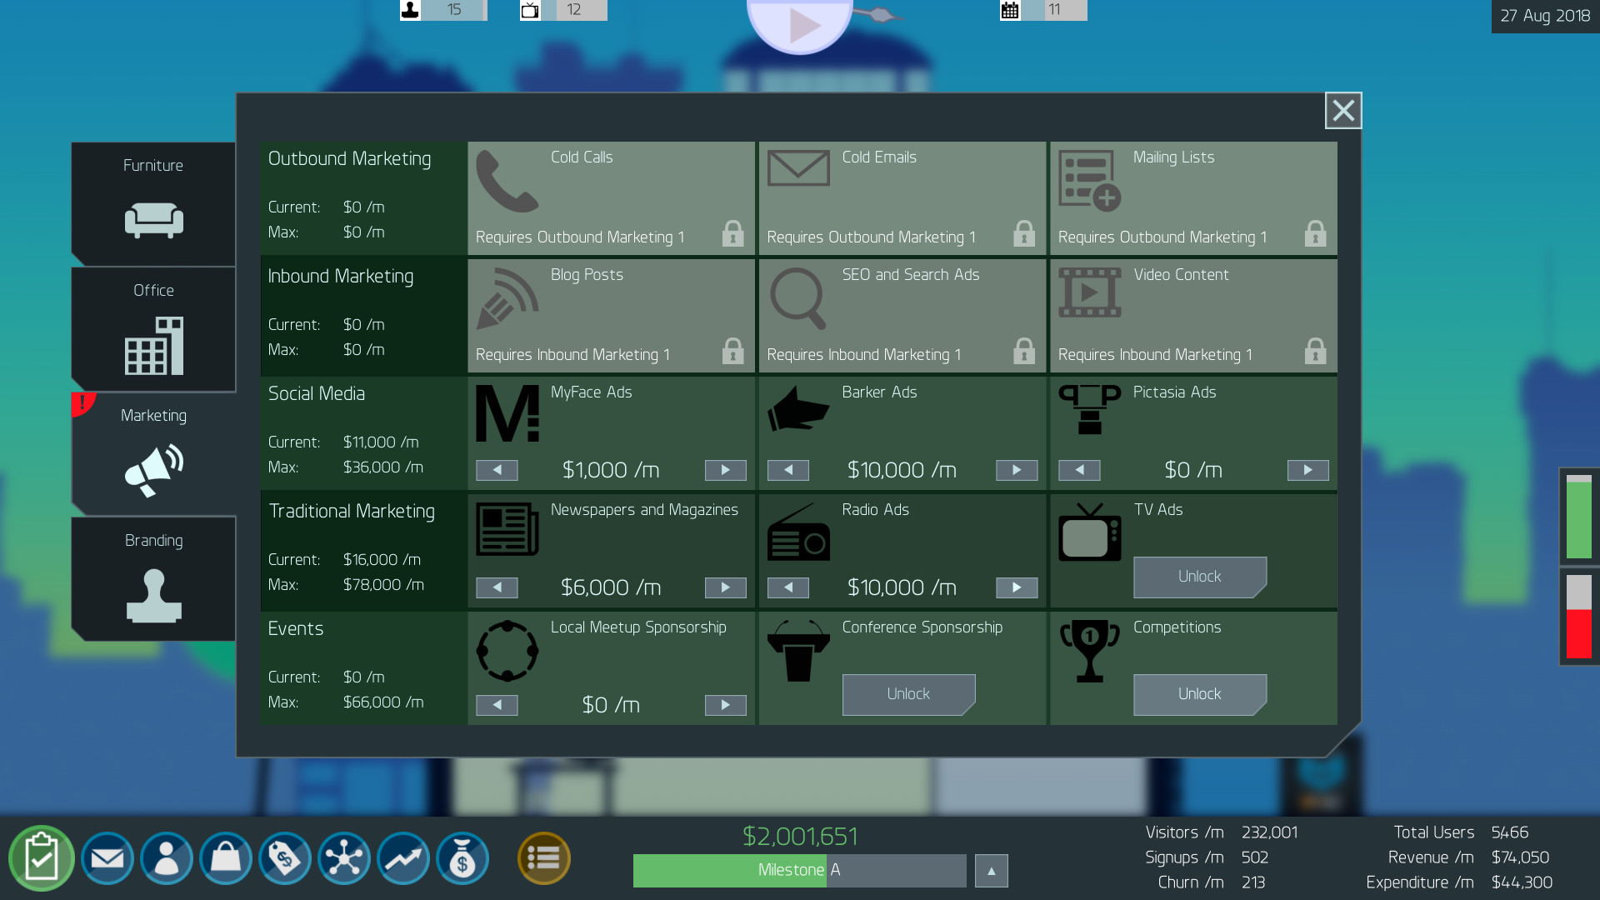Open the staff person icon
Viewport: 1600px width, 900px height.
[x=167, y=858]
